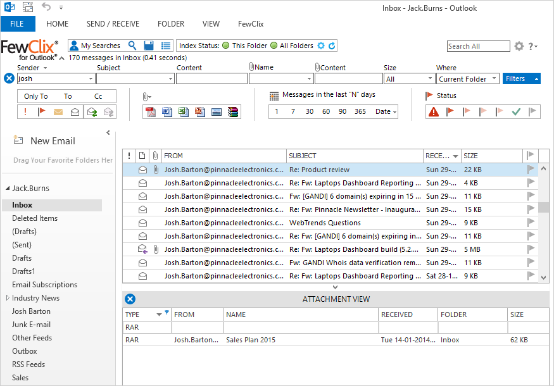Filter by Excel spreadsheet attachment icon
This screenshot has height=386, width=554.
[x=184, y=112]
